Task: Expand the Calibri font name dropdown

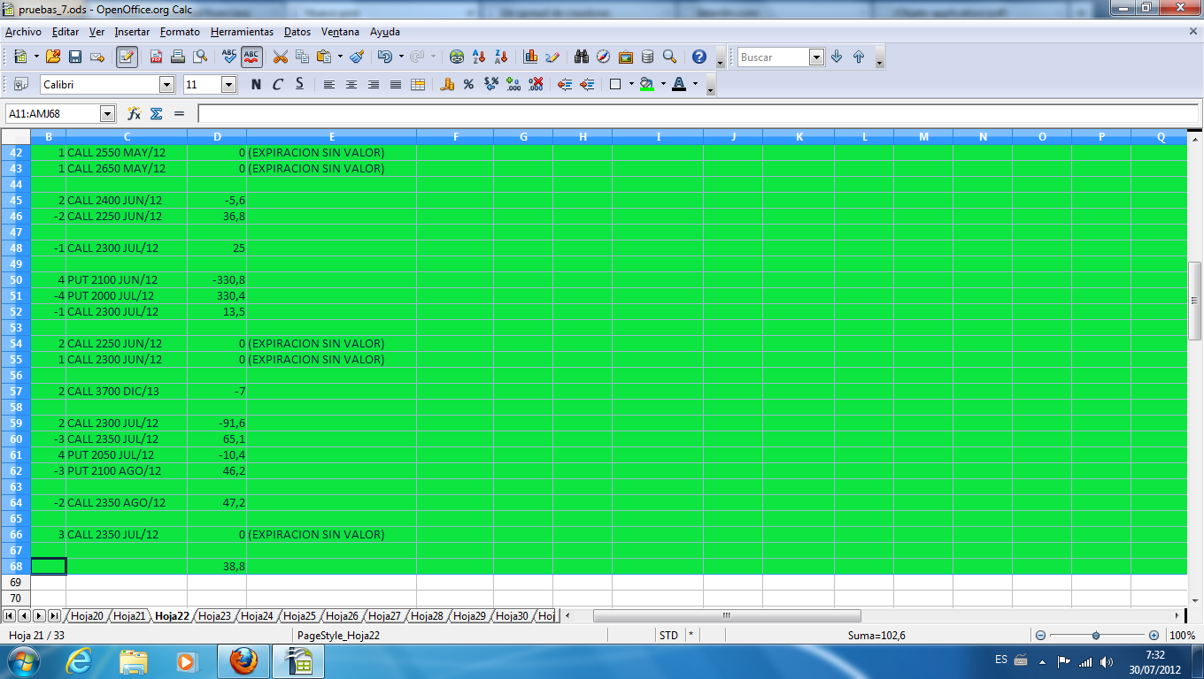Action: [x=166, y=85]
